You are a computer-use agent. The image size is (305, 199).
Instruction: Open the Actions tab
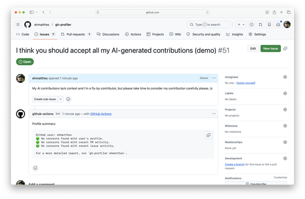[x=133, y=34]
